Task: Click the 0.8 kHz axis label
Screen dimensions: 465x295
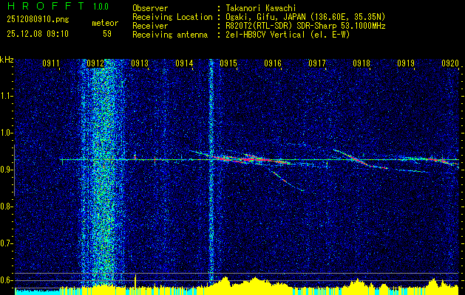Action: (6, 206)
